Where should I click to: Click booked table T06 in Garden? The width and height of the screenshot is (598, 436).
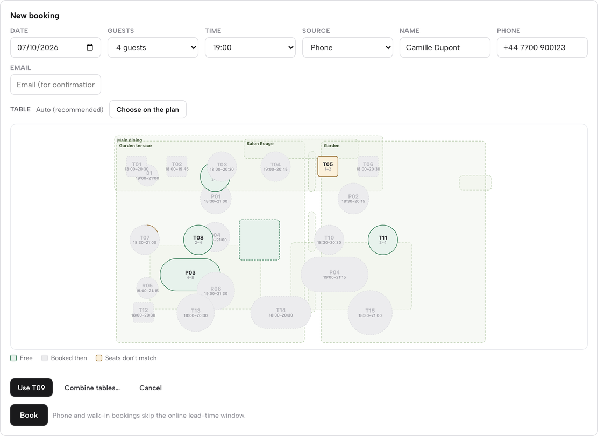(368, 166)
